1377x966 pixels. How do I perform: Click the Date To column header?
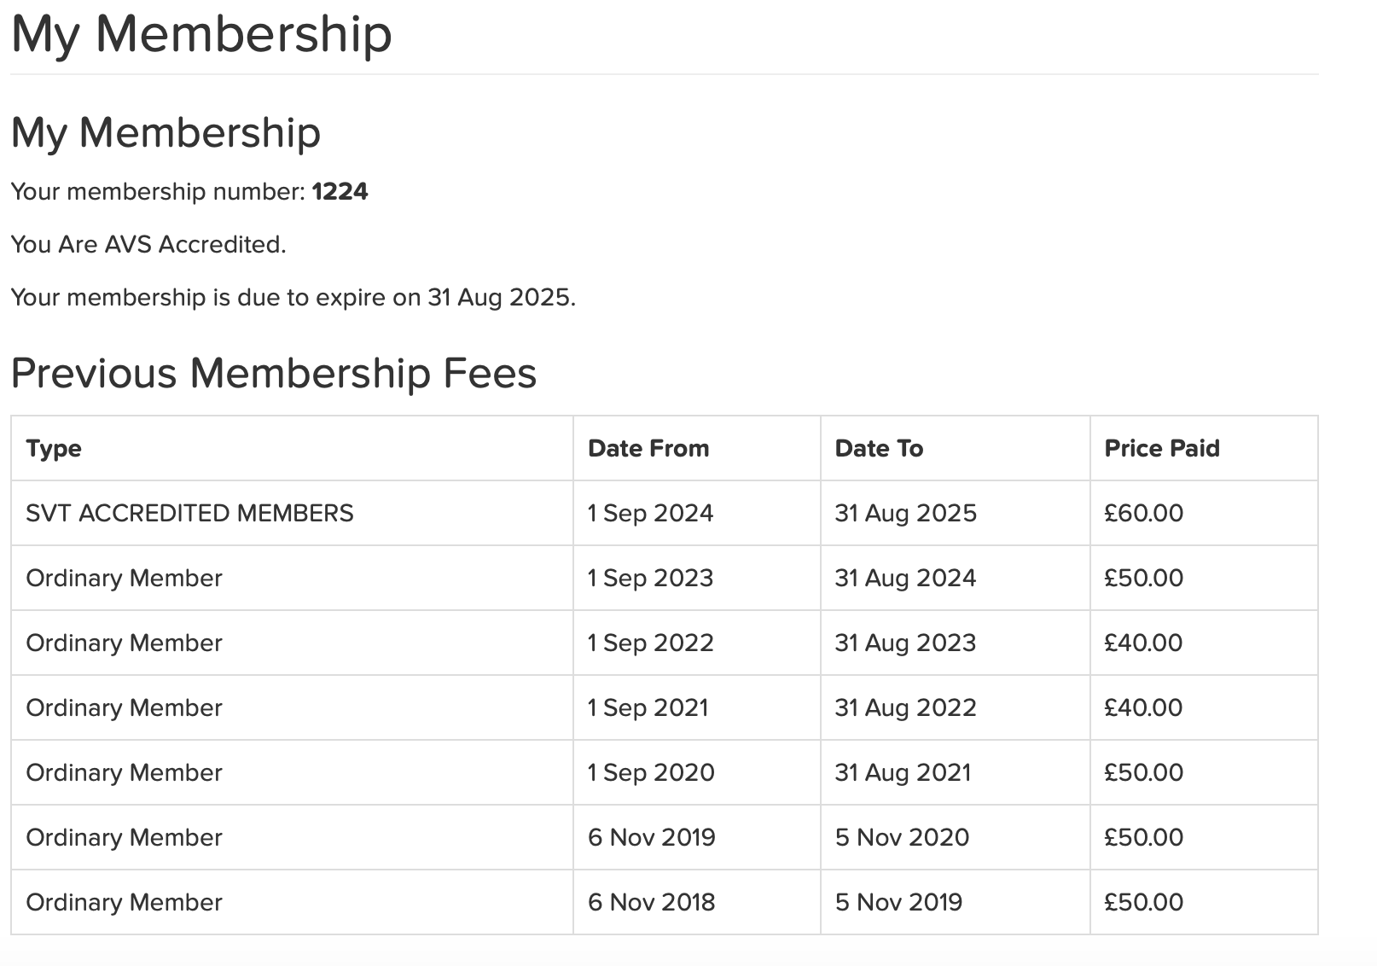coord(879,449)
